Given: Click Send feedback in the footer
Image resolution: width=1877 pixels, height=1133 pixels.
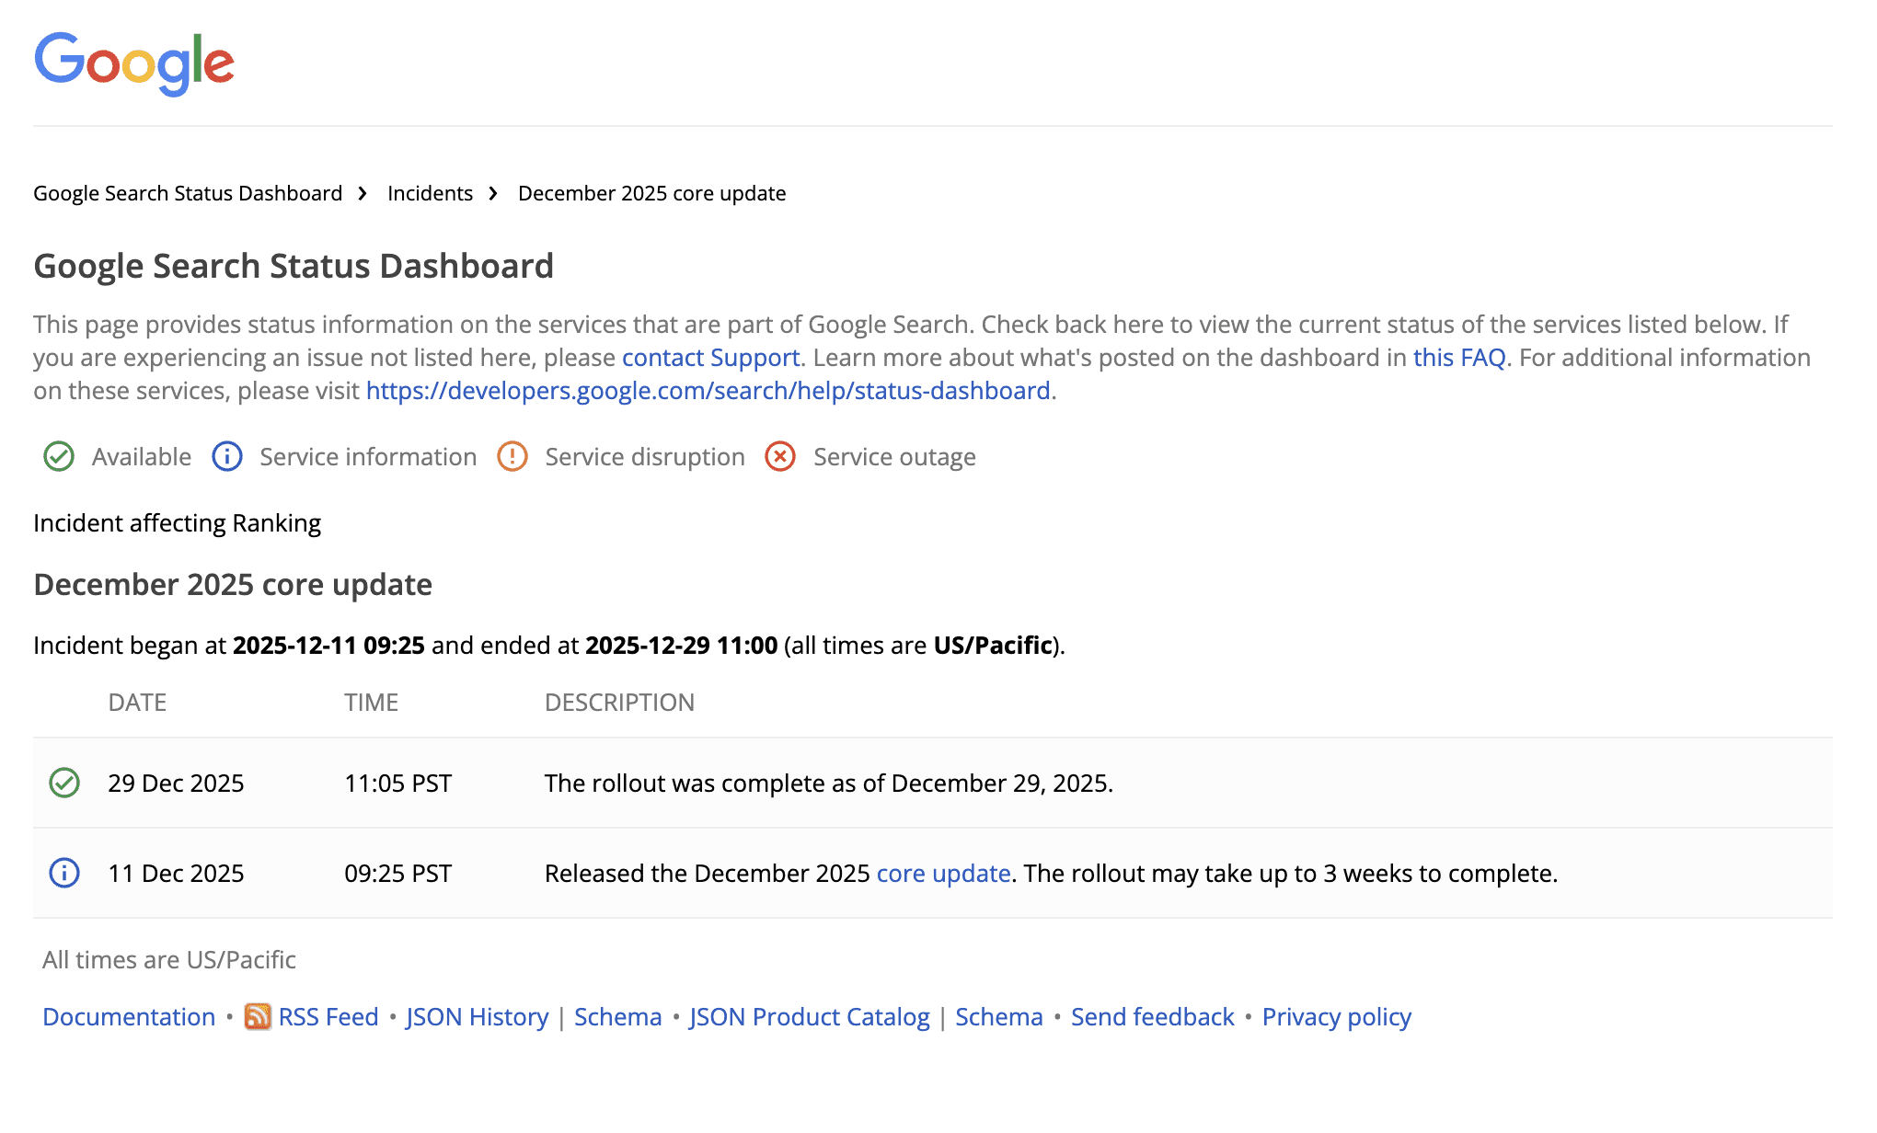Looking at the screenshot, I should 1152,1016.
